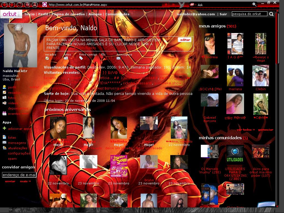
Task: Go forward with the browser forward arrow
Action: (x=12, y=4)
